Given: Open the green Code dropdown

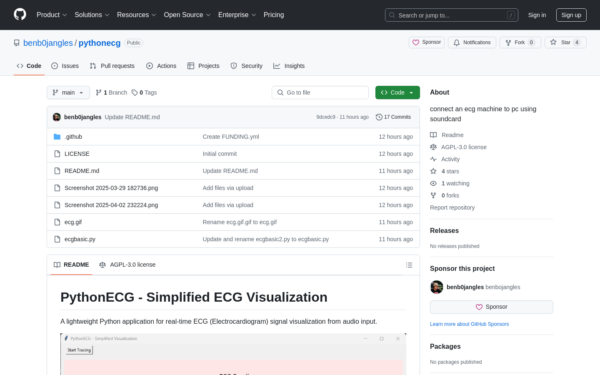Looking at the screenshot, I should point(397,92).
